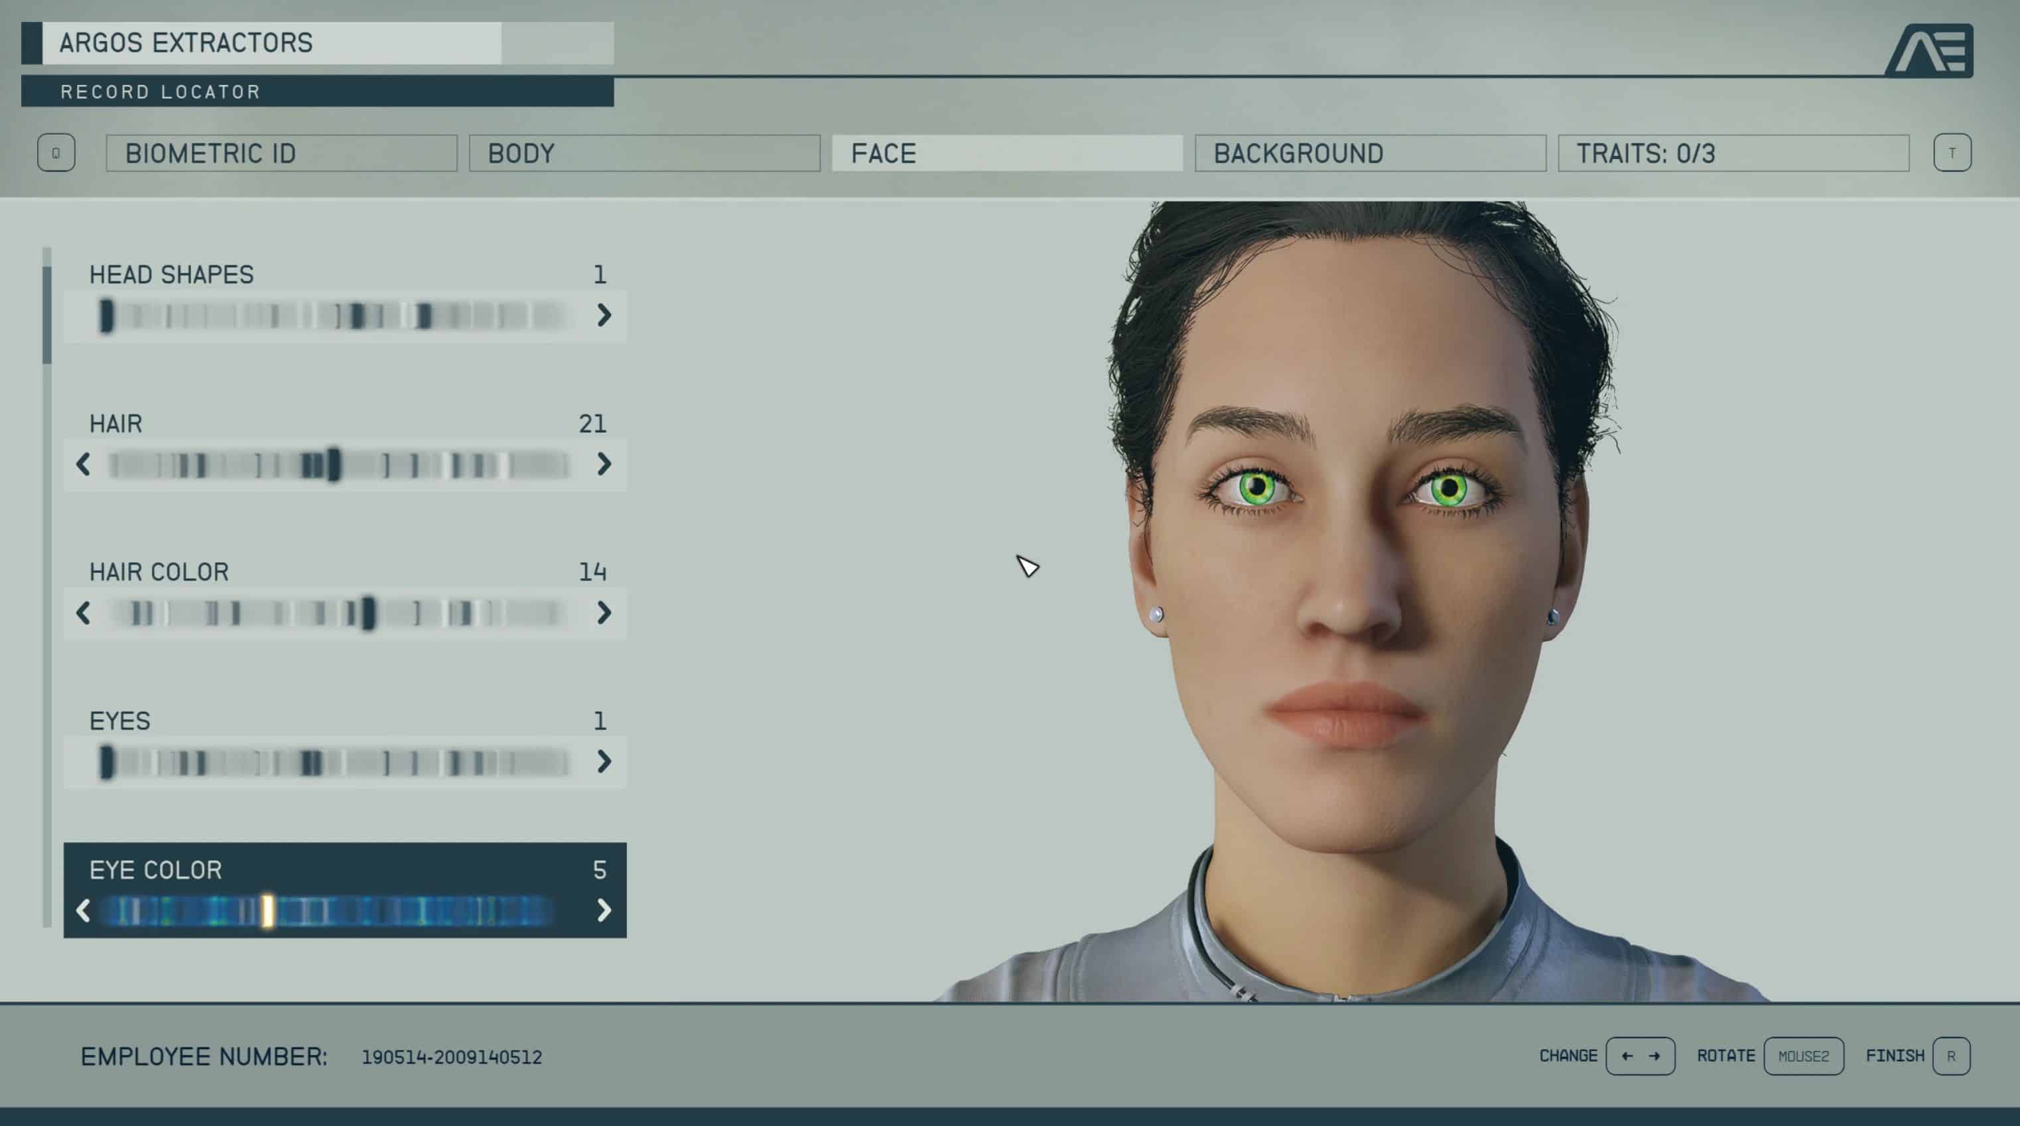Click the arrow keys icon beside Change

[1640, 1056]
